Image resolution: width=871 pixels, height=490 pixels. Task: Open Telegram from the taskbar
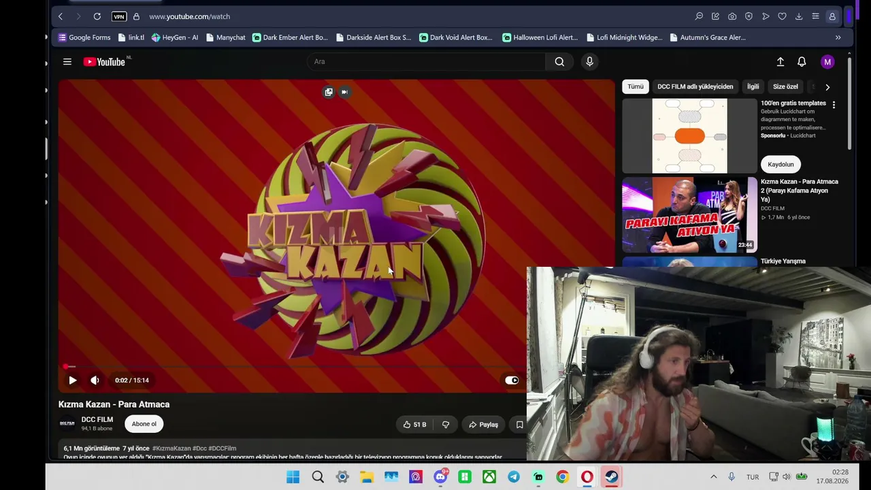pos(514,477)
